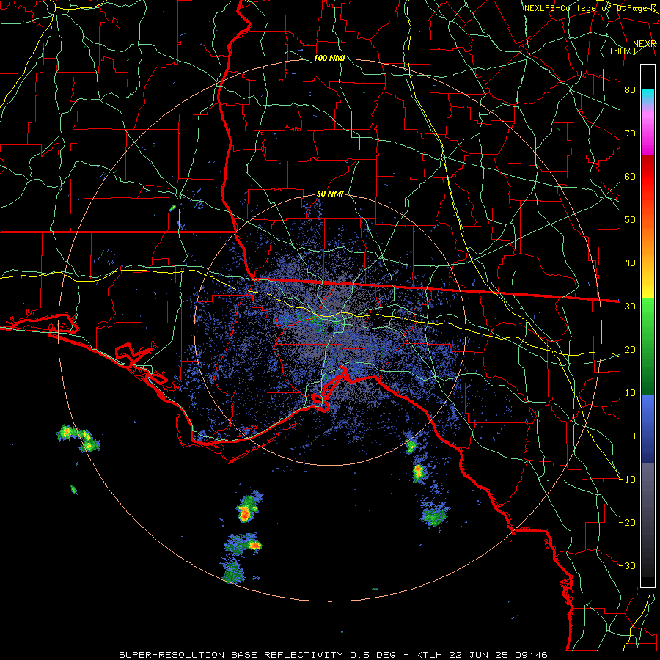Click the 20 value on the dBZ scale
Viewport: 660px width, 660px height.
pos(630,349)
